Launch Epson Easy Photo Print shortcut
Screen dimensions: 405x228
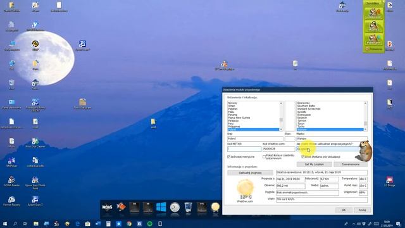click(35, 183)
